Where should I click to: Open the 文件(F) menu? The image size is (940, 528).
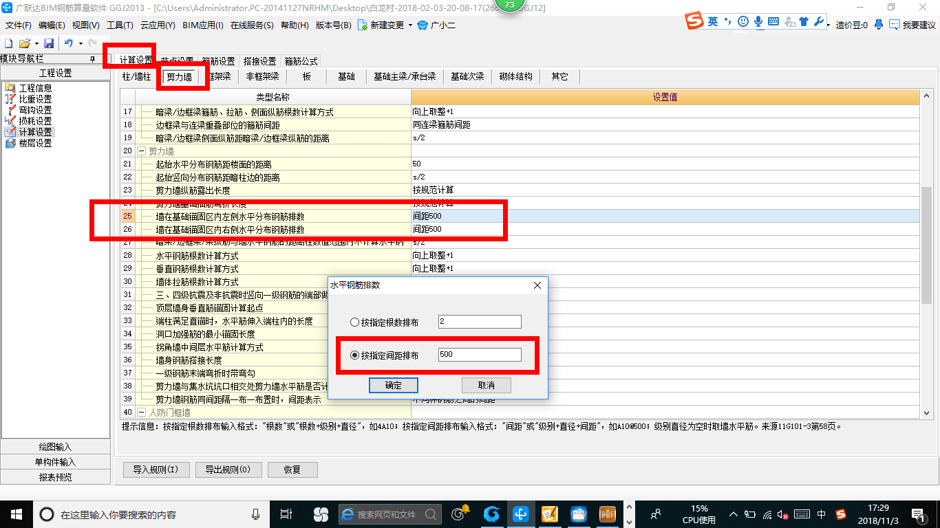[19, 25]
